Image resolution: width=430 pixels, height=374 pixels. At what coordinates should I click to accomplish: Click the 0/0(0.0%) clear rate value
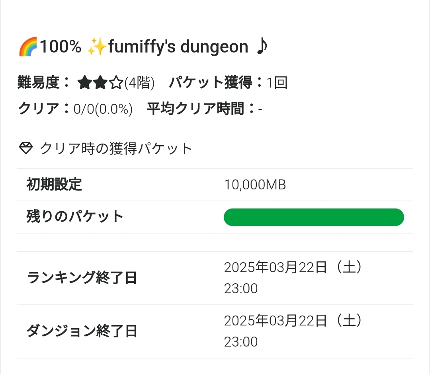click(103, 109)
